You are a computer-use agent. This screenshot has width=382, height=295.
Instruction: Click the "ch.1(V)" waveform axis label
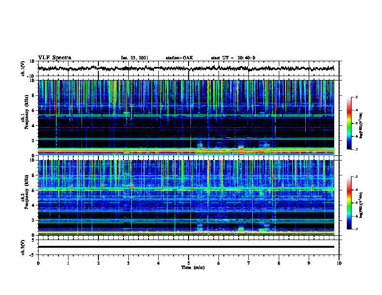coord(23,68)
